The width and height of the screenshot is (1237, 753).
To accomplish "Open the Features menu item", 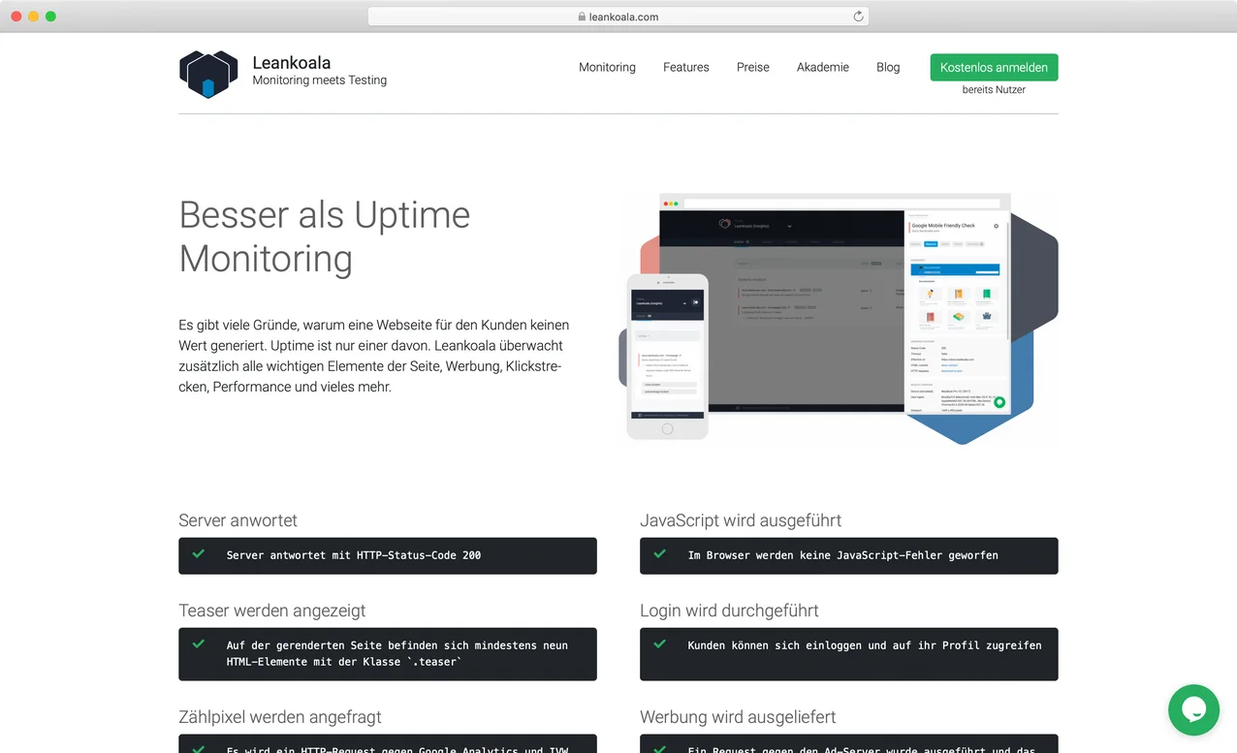I will 685,67.
